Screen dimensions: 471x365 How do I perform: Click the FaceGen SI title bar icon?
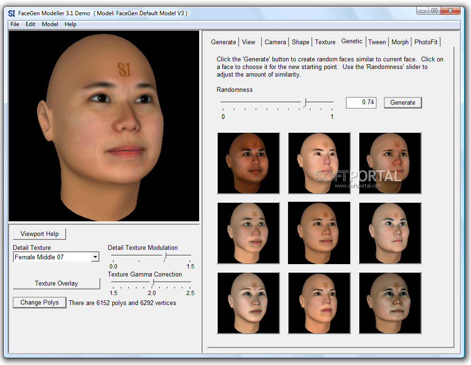click(x=12, y=13)
